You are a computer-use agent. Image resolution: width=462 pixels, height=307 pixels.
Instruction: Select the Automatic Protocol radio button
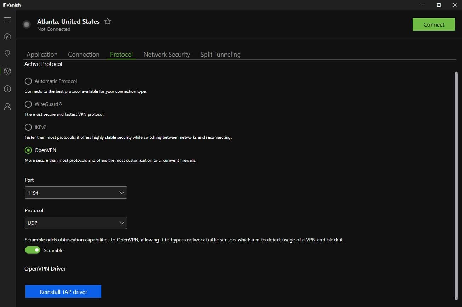28,81
